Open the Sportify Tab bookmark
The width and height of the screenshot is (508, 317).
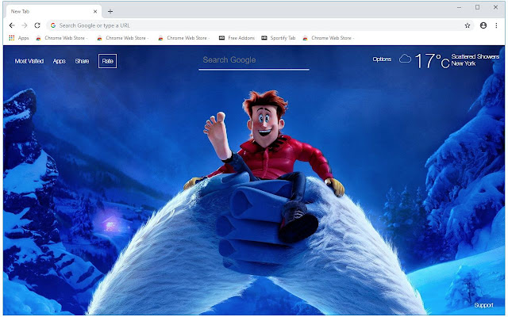[279, 38]
